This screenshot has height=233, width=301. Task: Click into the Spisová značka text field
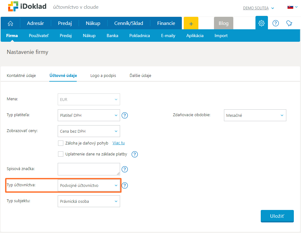(88, 169)
